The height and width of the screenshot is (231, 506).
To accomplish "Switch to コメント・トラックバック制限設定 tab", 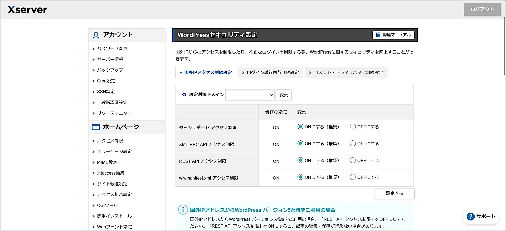I will 346,72.
